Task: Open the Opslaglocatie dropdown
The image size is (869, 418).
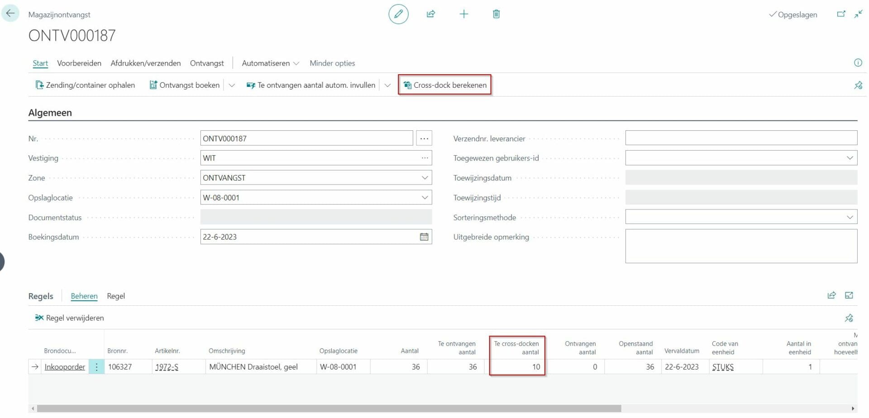Action: click(425, 197)
